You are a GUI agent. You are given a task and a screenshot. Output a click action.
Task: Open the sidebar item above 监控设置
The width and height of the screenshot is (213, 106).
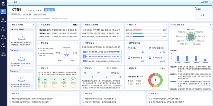pyautogui.click(x=3, y=28)
